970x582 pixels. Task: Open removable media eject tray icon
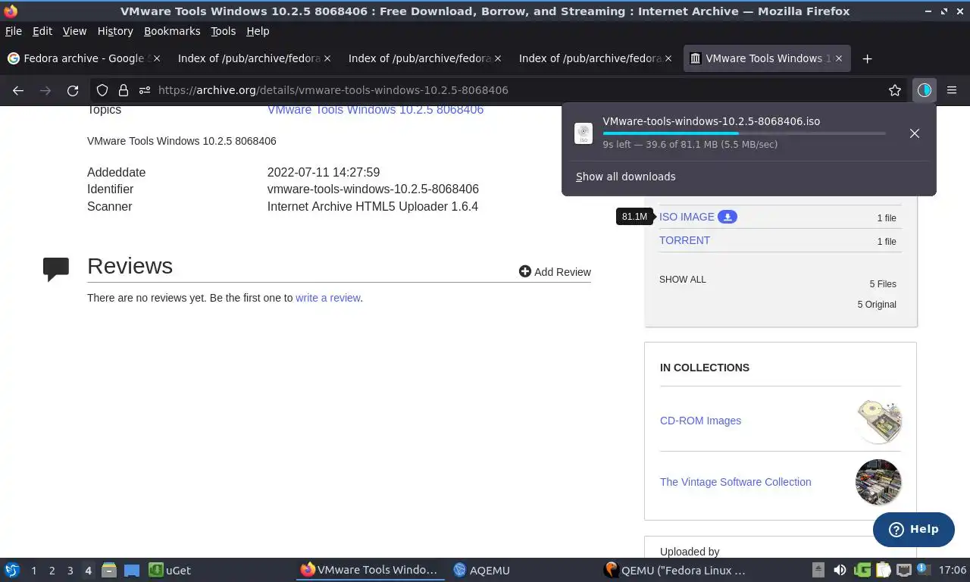pos(818,570)
